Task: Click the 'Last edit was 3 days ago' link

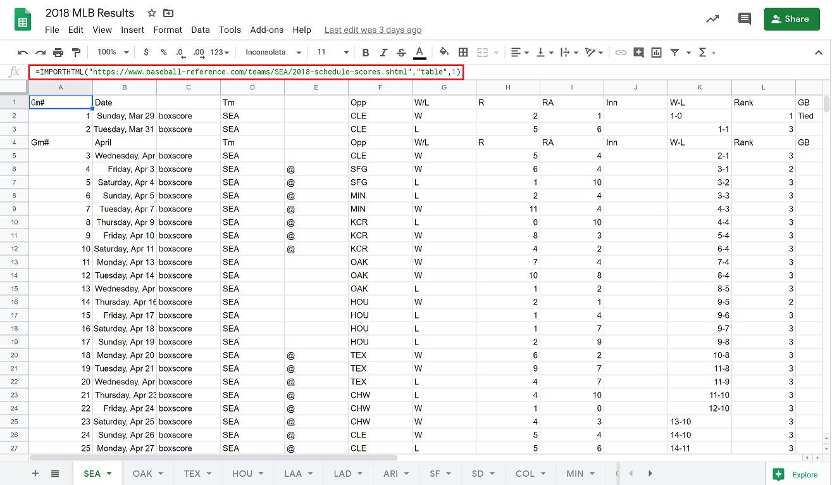Action: click(x=373, y=30)
